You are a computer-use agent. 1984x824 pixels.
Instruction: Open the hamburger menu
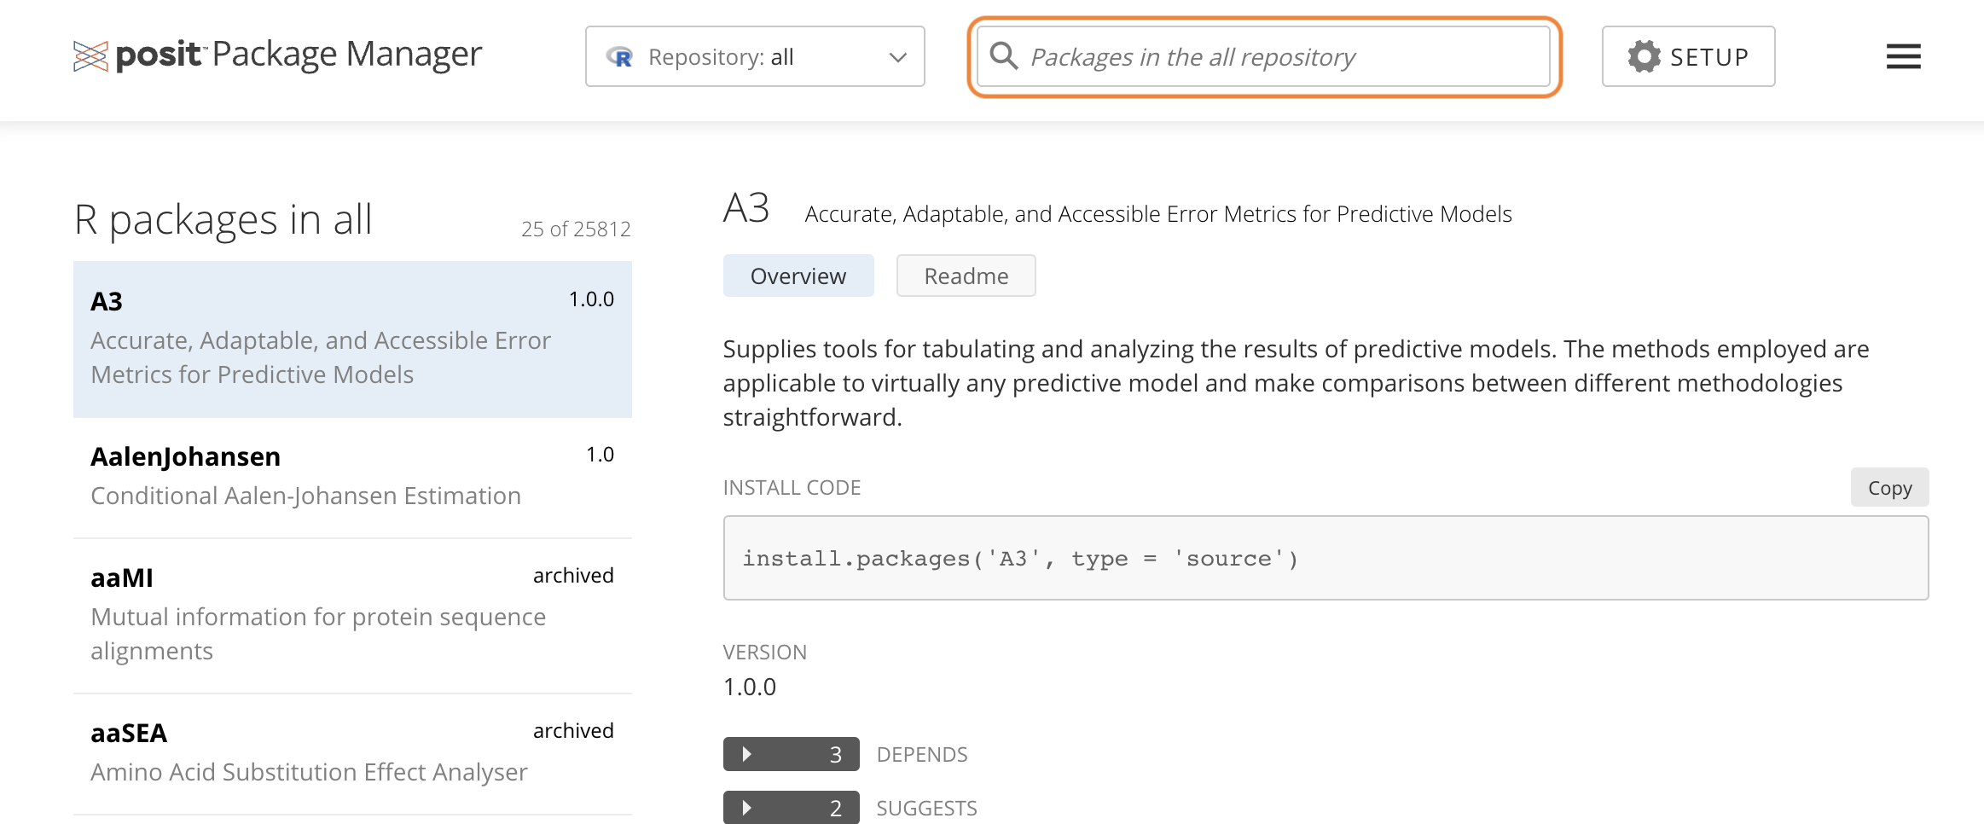1903,56
